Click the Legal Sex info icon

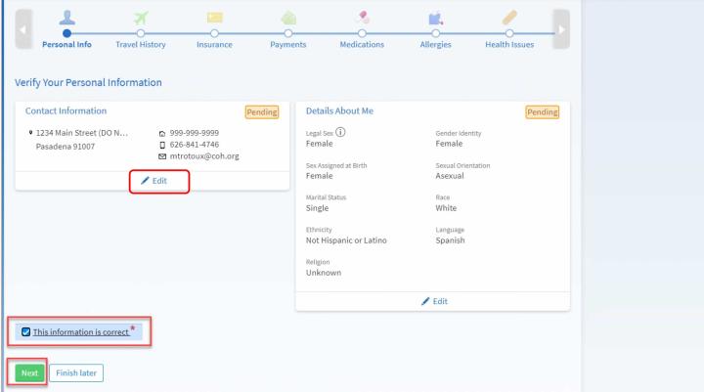pyautogui.click(x=340, y=132)
